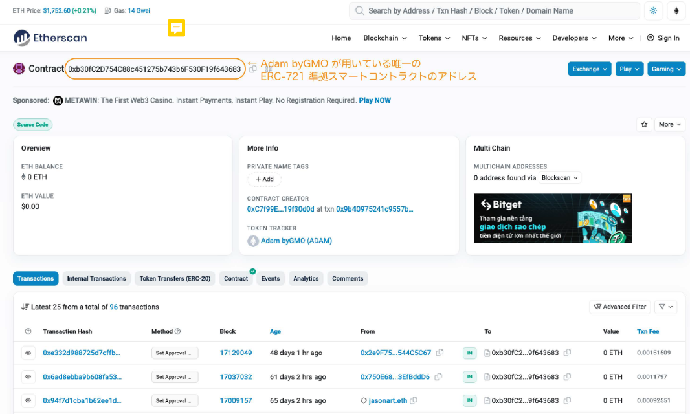Image resolution: width=690 pixels, height=414 pixels.
Task: Preview transaction 0x94f7d1cba1b62ee1d with eye icon
Action: (28, 400)
